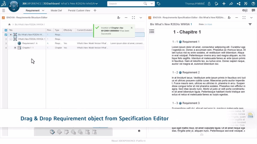The width and height of the screenshot is (257, 144).
Task: Open the Requirement tab dropdown chevron
Action: coord(43,10)
